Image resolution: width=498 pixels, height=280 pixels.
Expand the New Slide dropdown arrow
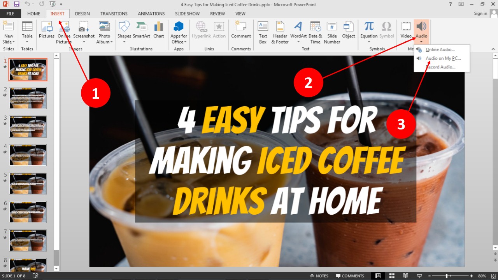click(14, 42)
